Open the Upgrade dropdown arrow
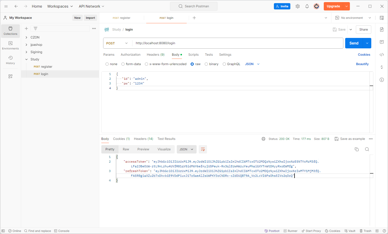 [346, 6]
